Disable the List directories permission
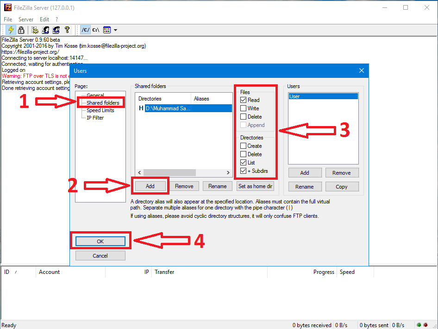 tap(244, 163)
